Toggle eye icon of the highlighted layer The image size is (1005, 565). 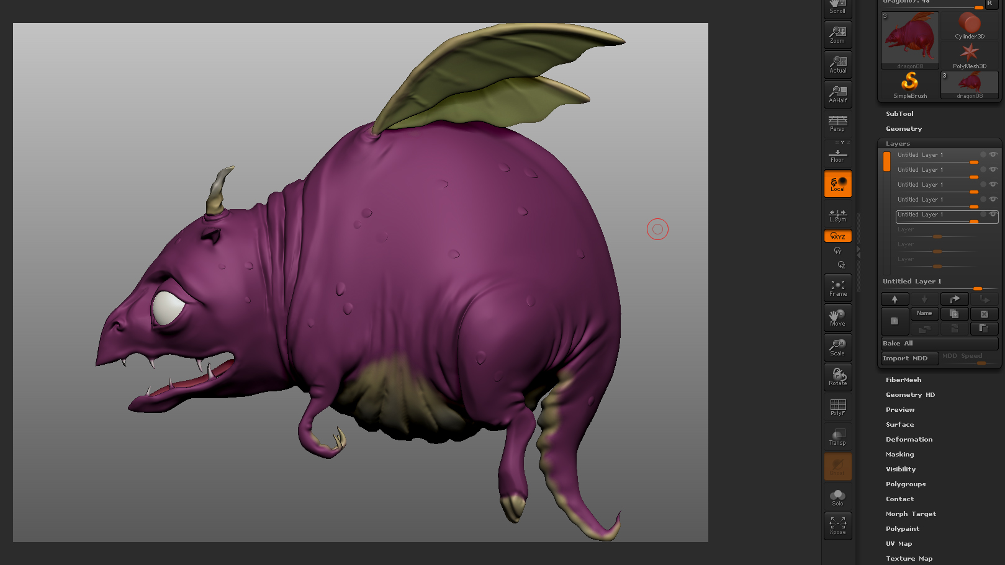pyautogui.click(x=993, y=214)
